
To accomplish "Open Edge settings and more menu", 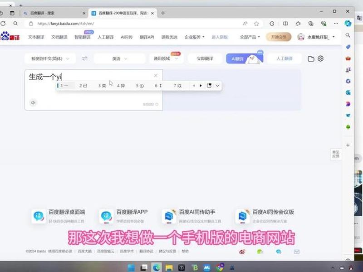I will (336, 24).
